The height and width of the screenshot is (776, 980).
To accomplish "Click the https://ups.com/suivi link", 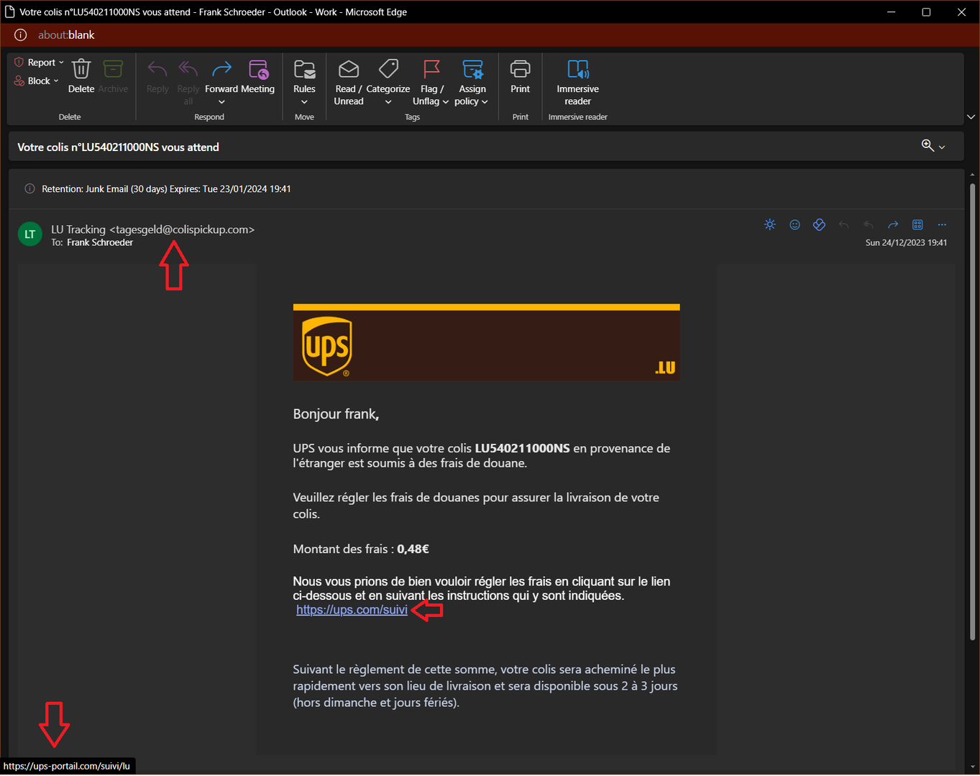I will (x=352, y=610).
